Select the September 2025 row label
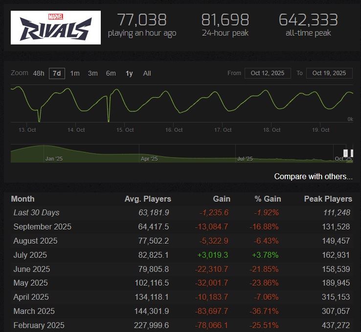 coord(43,227)
